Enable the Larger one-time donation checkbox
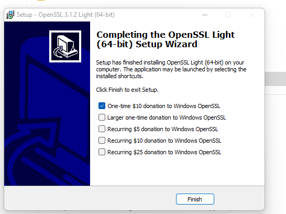This screenshot has height=214, width=286. point(102,117)
